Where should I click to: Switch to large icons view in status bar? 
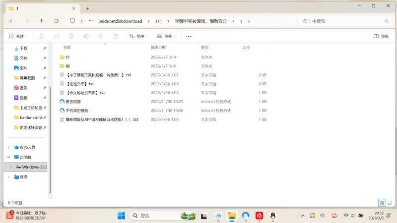[x=390, y=203]
